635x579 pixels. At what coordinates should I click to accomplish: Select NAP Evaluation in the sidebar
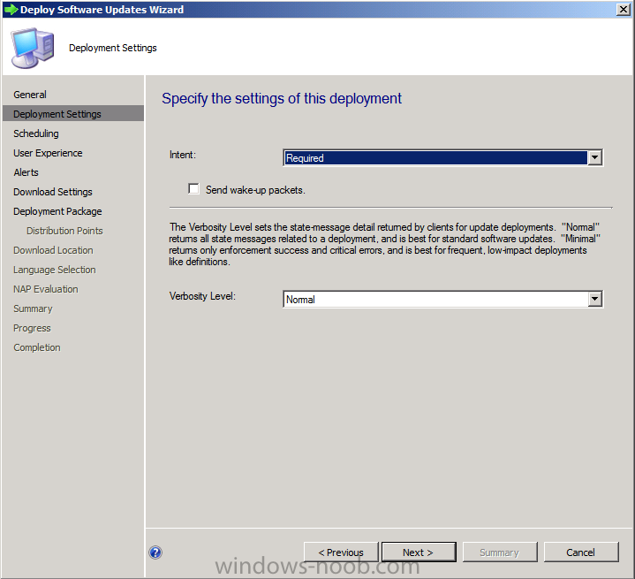pyautogui.click(x=46, y=289)
